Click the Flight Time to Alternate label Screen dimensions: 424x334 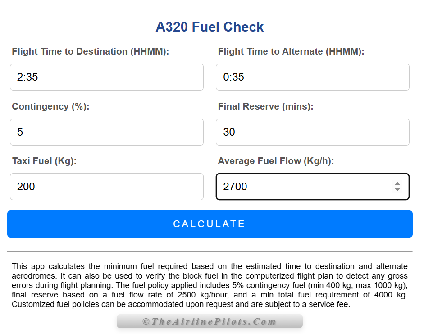[x=291, y=51]
